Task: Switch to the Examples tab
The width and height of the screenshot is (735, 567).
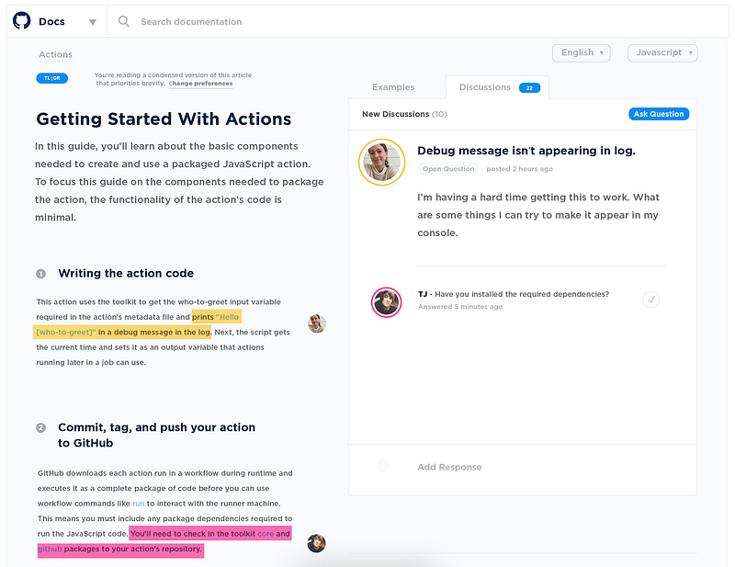Action: [393, 87]
